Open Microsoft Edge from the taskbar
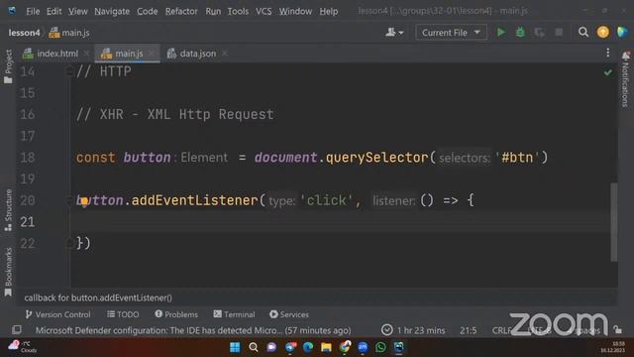The height and width of the screenshot is (357, 634). pyautogui.click(x=308, y=347)
